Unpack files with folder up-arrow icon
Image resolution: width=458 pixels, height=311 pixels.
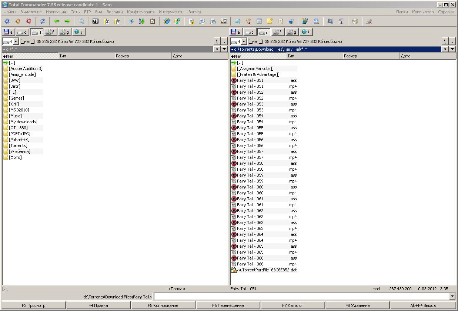click(117, 21)
